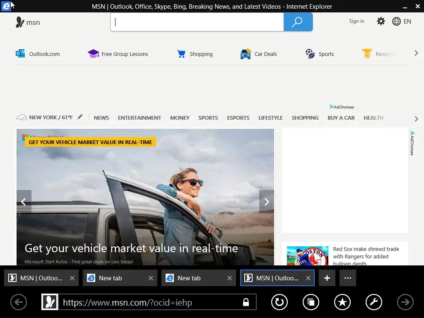Select the MONEY category

pyautogui.click(x=180, y=118)
